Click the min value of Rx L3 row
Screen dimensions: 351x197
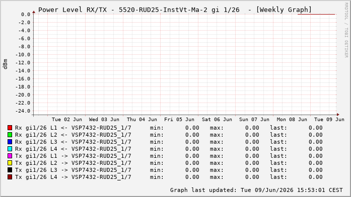click(192, 142)
